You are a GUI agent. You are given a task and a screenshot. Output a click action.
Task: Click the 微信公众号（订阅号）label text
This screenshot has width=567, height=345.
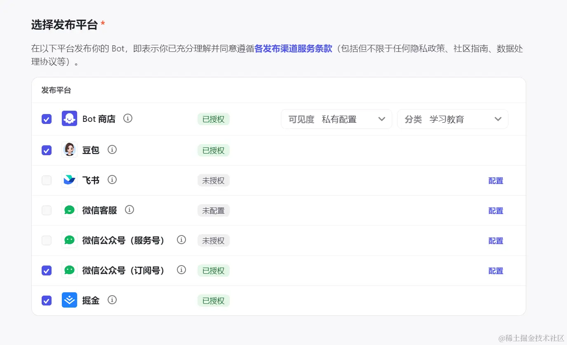point(124,270)
